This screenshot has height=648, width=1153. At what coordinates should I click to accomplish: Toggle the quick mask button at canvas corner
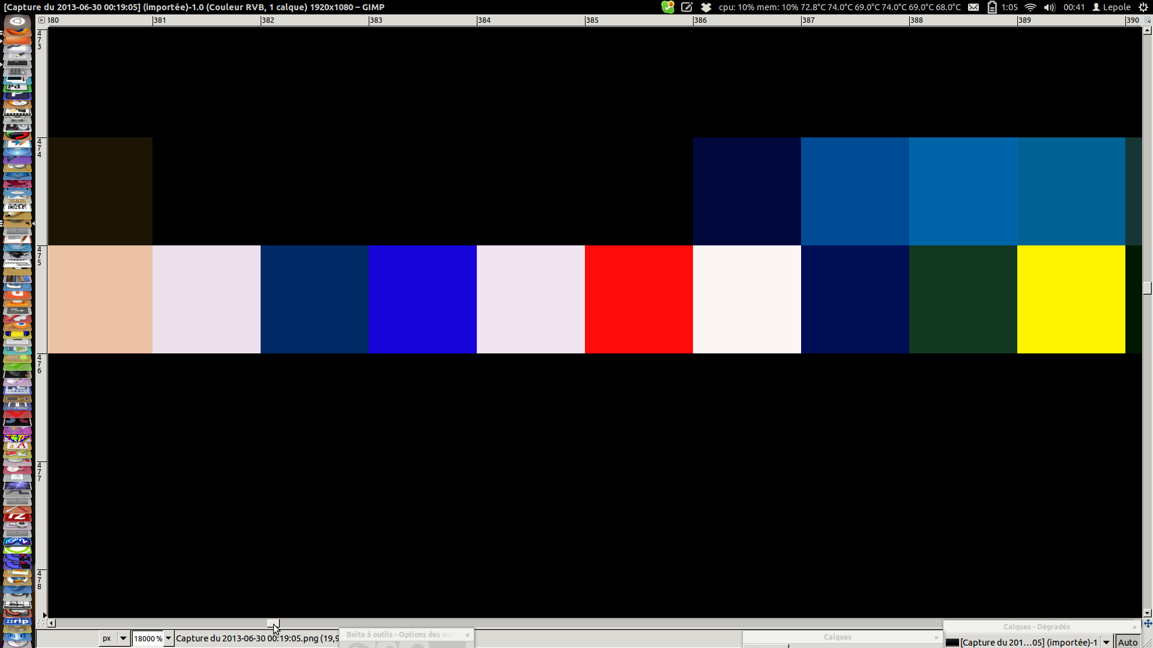coord(41,623)
